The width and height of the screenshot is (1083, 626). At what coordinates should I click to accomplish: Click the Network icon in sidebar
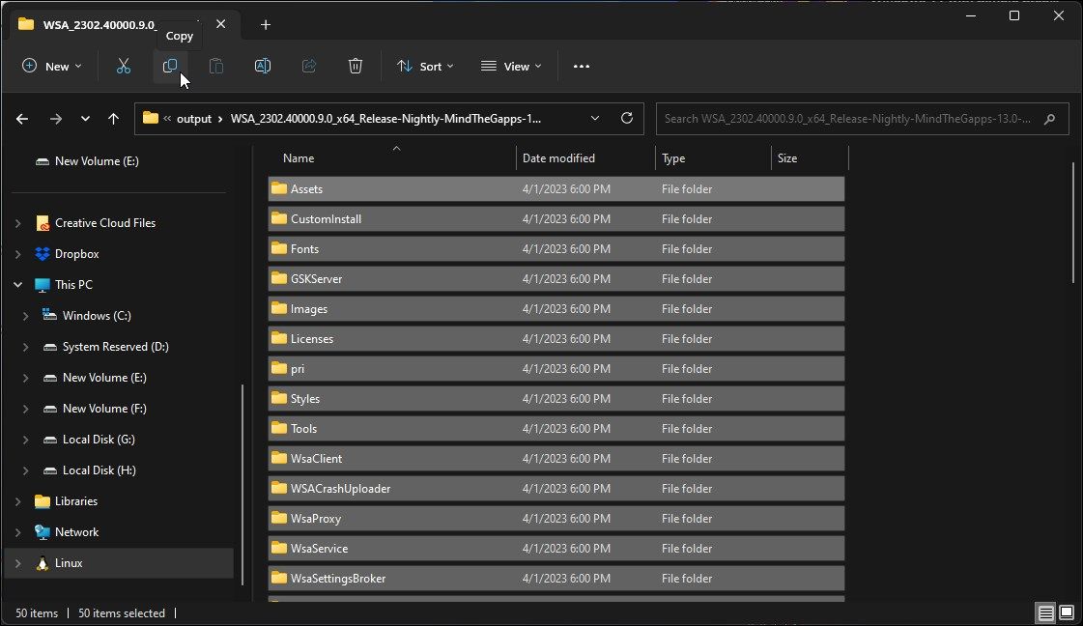click(x=43, y=532)
